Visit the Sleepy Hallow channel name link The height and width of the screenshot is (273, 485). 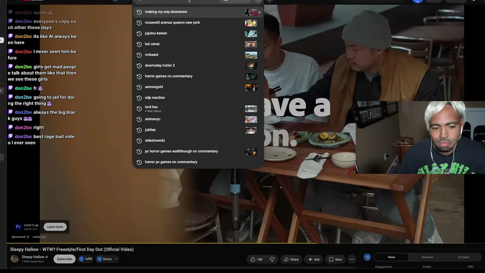(x=33, y=257)
